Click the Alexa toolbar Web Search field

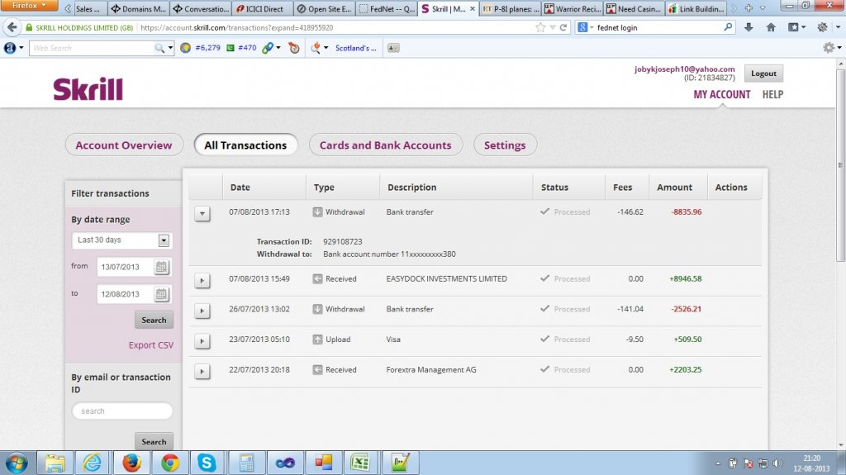pyautogui.click(x=92, y=48)
